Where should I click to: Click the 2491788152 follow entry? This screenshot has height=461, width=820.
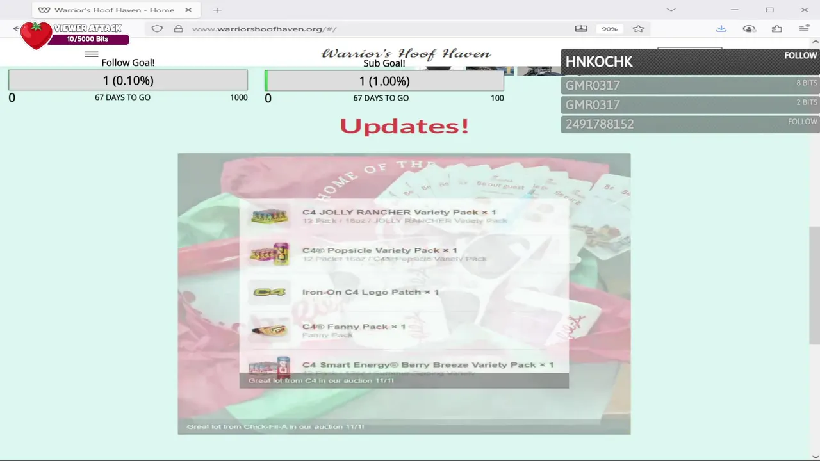coord(691,124)
